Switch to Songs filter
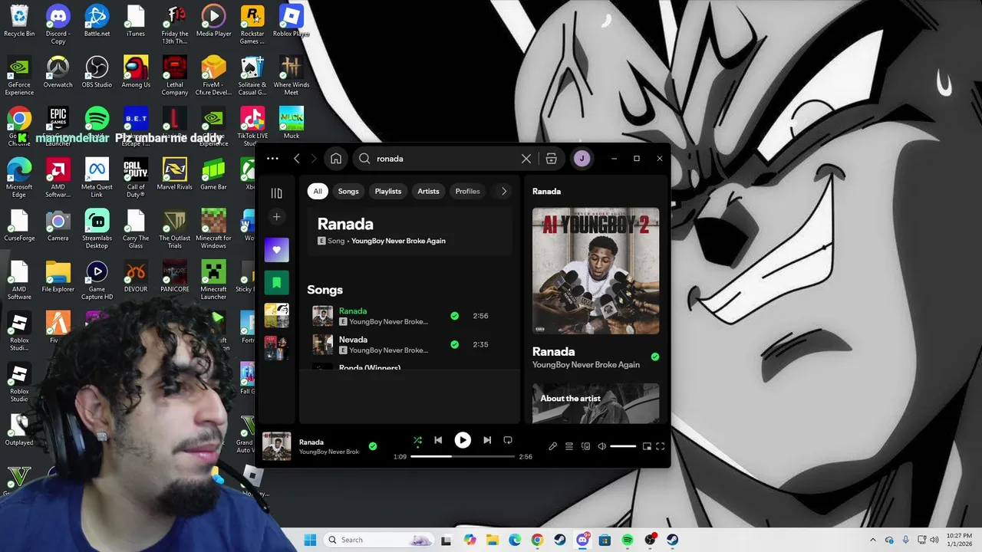This screenshot has height=552, width=982. (348, 192)
